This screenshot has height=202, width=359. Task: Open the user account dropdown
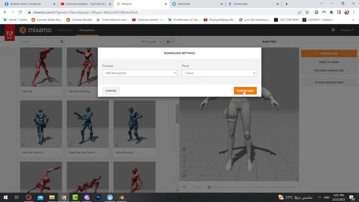347,30
